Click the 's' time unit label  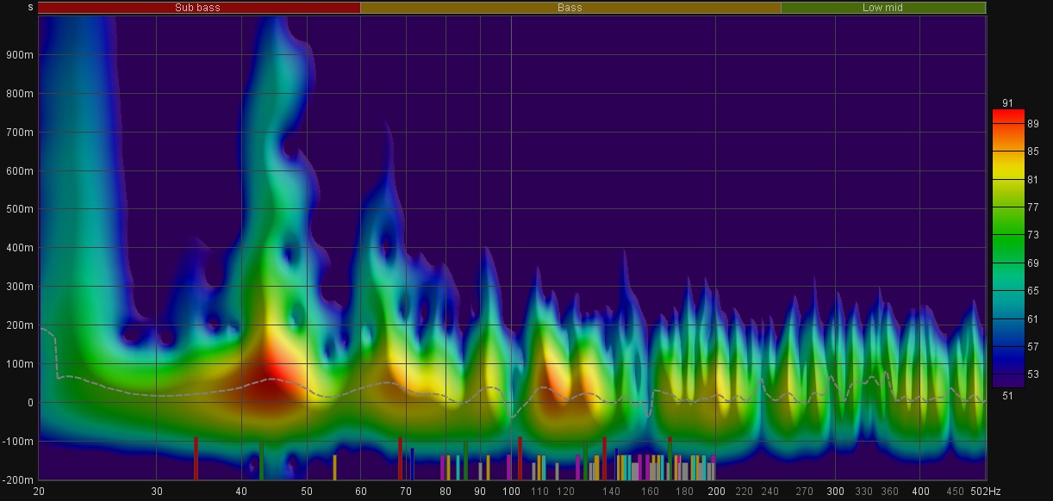(x=30, y=7)
